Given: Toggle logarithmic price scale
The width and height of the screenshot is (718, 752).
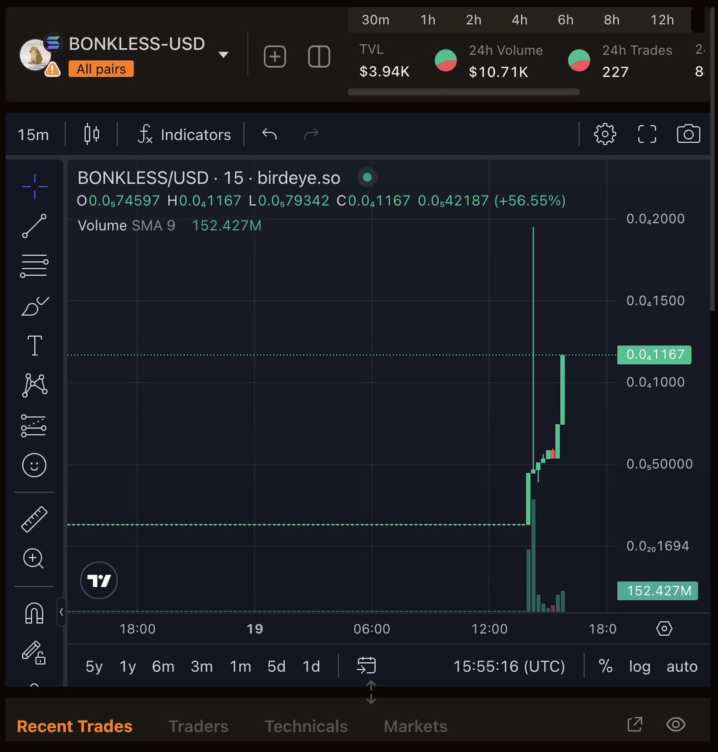Looking at the screenshot, I should tap(639, 666).
